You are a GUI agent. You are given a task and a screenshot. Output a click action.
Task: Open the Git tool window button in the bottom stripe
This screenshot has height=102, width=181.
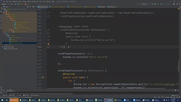pyautogui.click(x=5, y=95)
